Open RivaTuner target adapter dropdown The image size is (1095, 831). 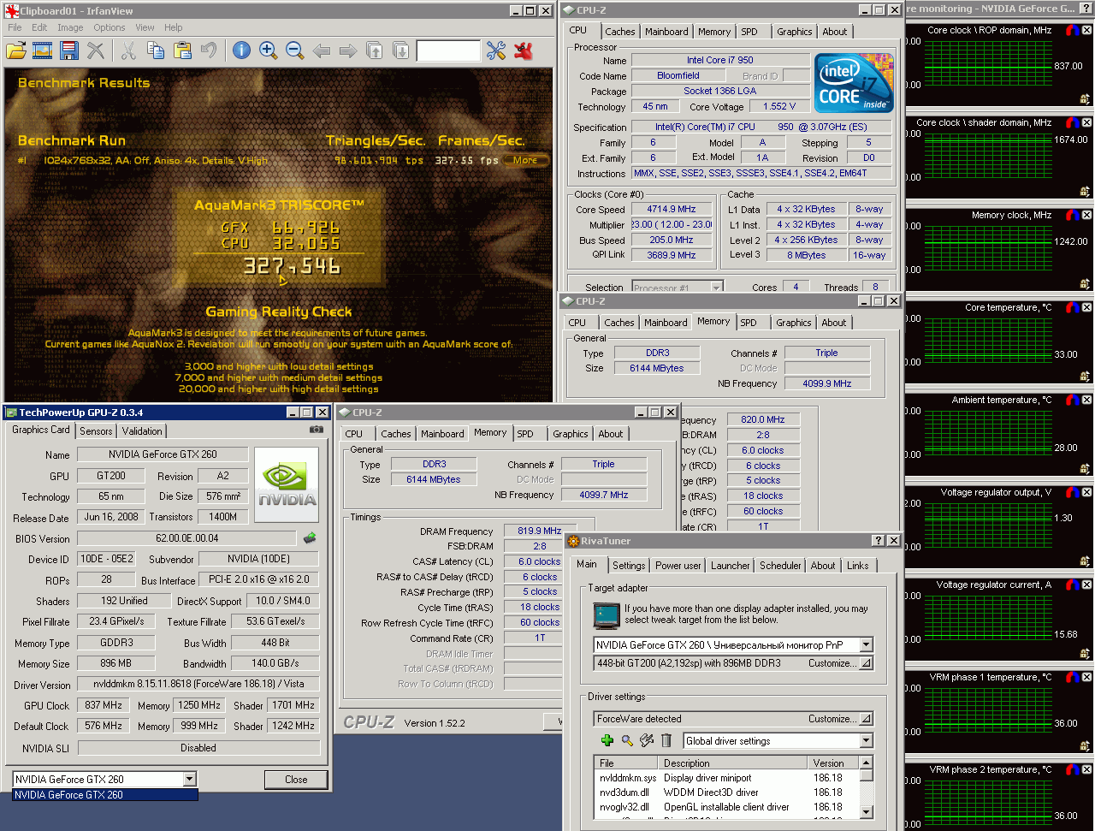point(866,644)
